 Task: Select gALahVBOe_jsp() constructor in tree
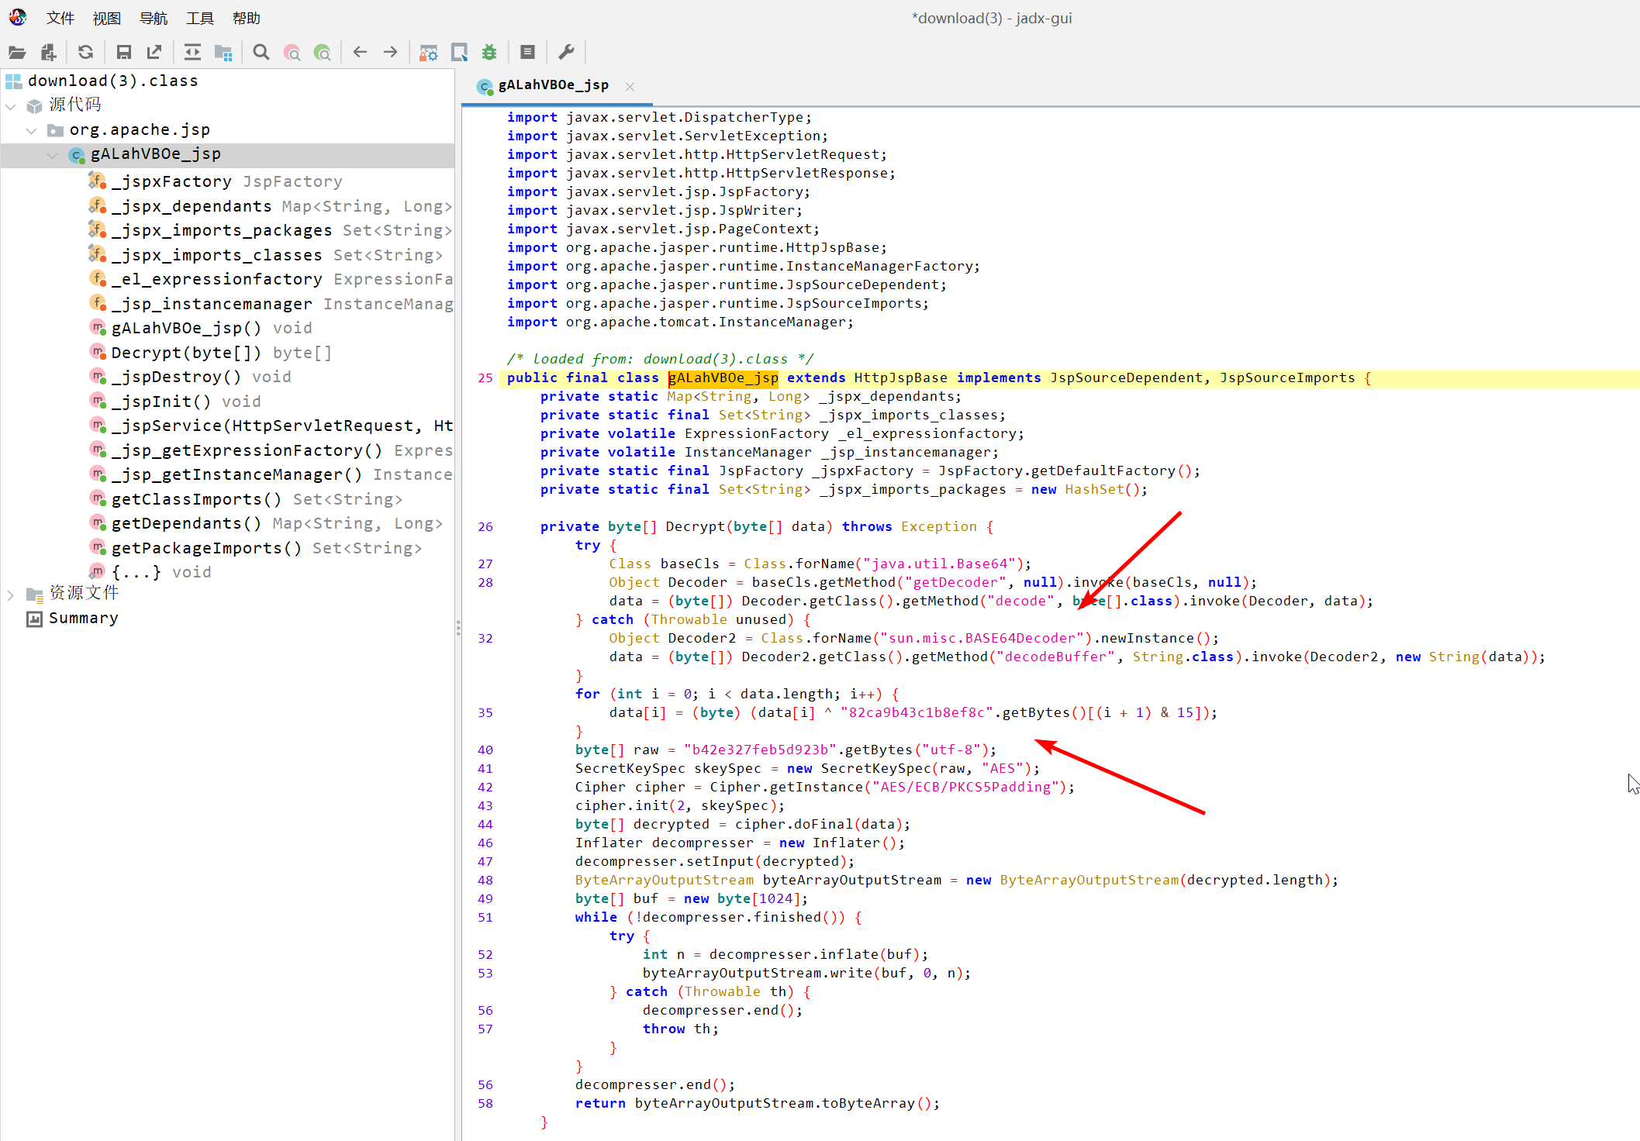(x=212, y=328)
